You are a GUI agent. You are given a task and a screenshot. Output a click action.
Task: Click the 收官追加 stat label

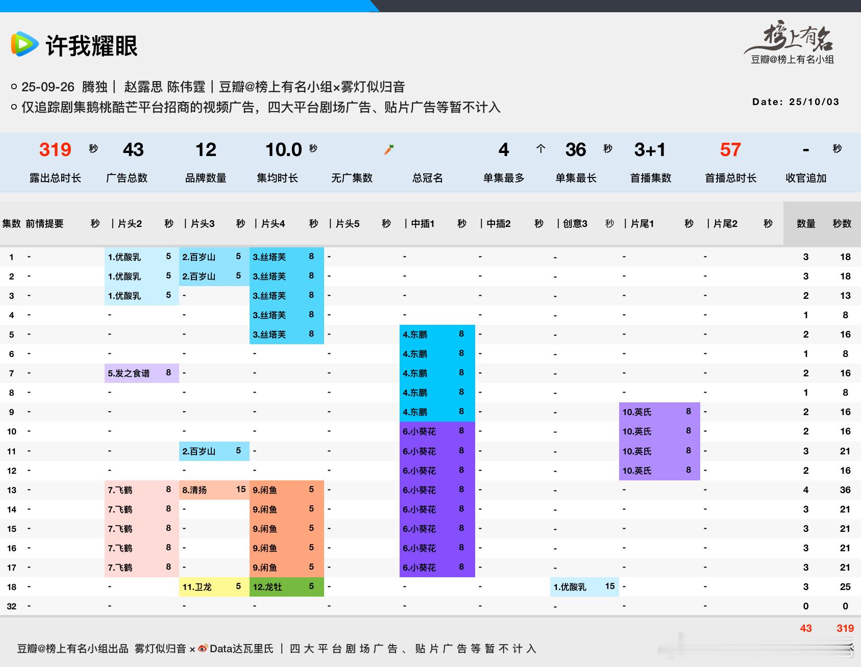coord(806,178)
